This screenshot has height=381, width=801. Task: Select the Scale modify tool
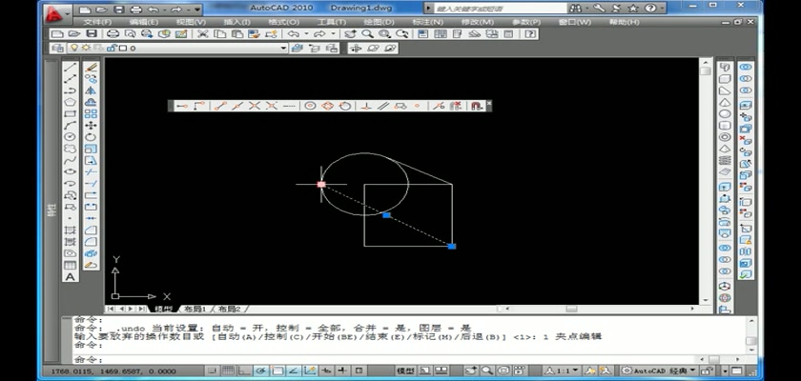[91, 149]
